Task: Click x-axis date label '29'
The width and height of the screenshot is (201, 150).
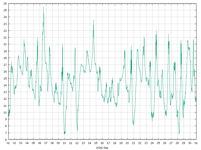Action: (184, 143)
